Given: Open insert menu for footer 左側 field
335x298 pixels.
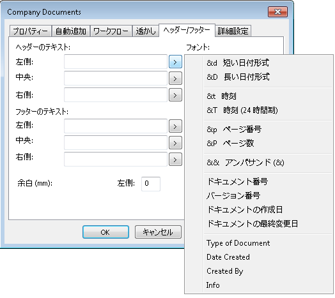Looking at the screenshot, I should 175,126.
